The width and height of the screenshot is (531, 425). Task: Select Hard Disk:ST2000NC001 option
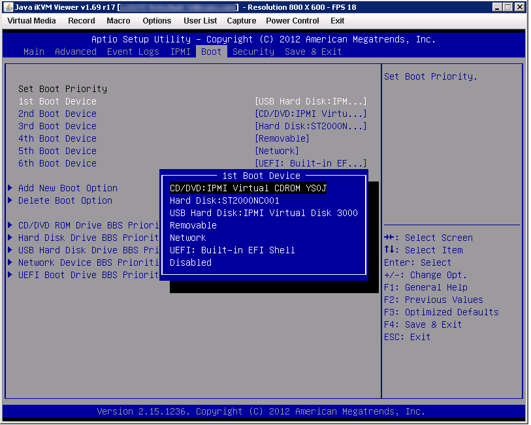pos(225,200)
